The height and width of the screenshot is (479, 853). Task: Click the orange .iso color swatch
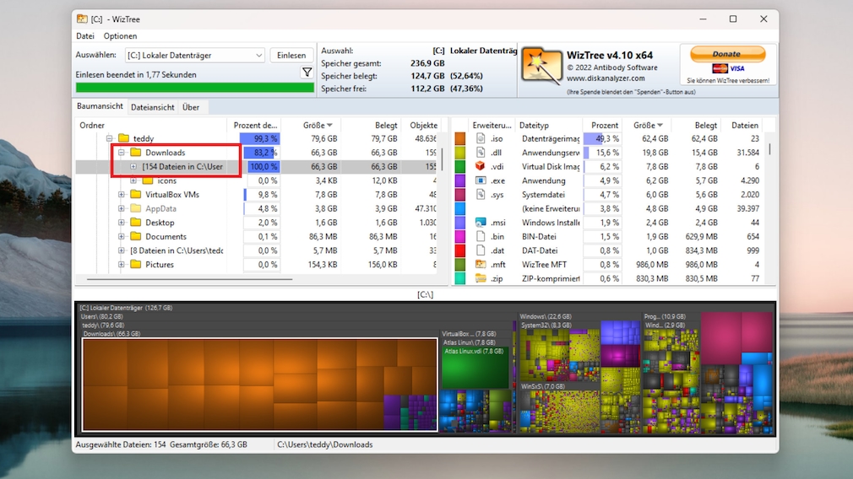(x=460, y=138)
